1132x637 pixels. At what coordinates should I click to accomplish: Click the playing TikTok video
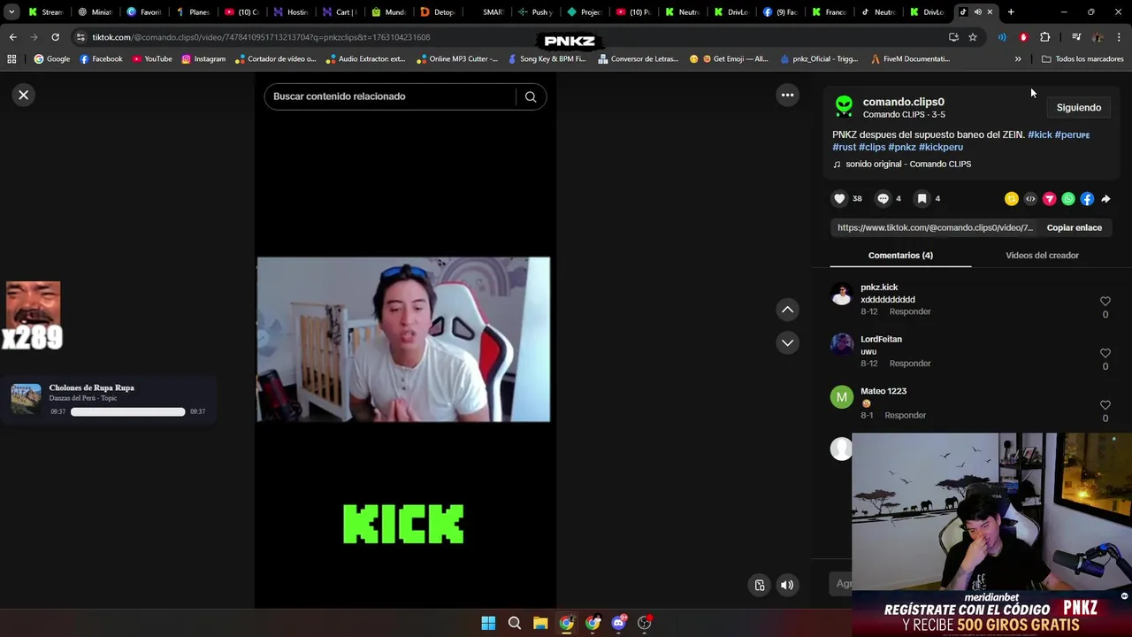pyautogui.click(x=403, y=340)
